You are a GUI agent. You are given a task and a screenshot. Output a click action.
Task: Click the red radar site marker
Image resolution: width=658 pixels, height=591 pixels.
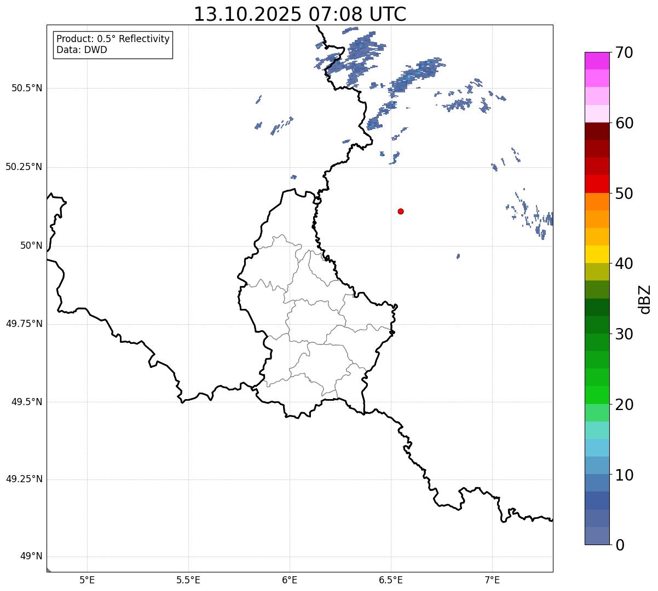tap(401, 211)
